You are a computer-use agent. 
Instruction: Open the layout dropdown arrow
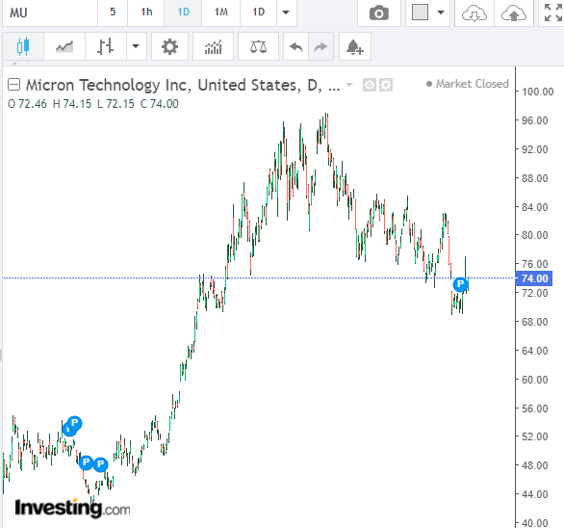point(441,13)
